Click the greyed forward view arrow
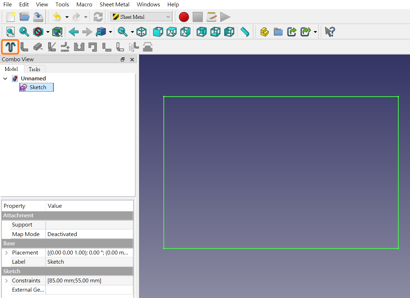Screen dimensions: 410x298 click(x=87, y=32)
